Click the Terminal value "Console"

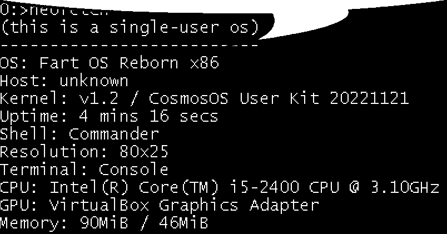click(133, 169)
